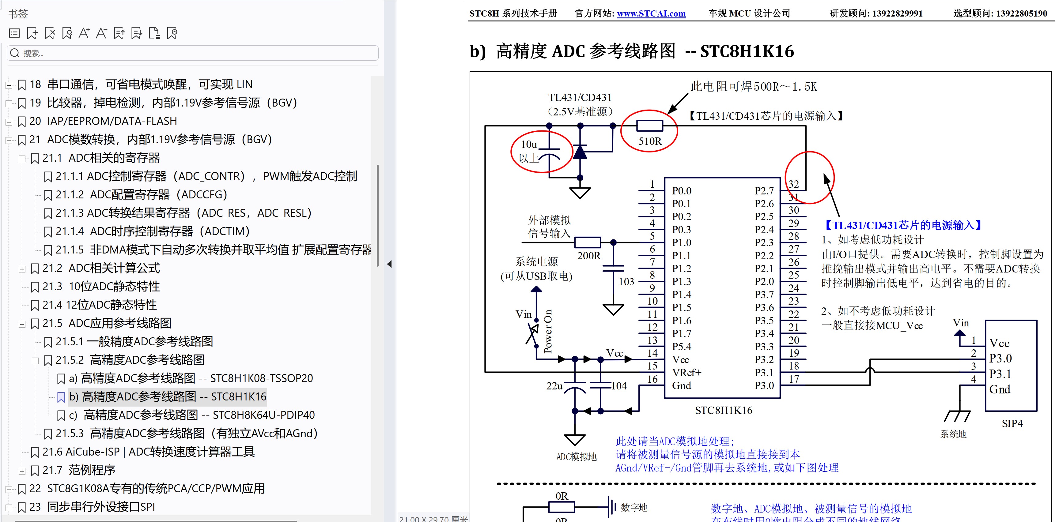The height and width of the screenshot is (522, 1063).
Task: Expand chapter 22 STC8G1K08A node
Action: pyautogui.click(x=9, y=490)
